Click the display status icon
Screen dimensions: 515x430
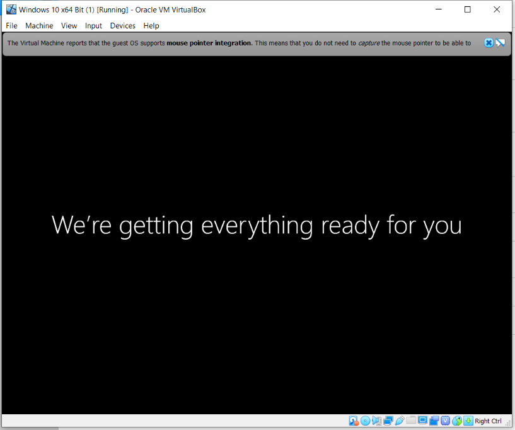point(422,421)
